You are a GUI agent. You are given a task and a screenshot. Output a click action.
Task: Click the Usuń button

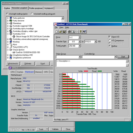click(43, 64)
